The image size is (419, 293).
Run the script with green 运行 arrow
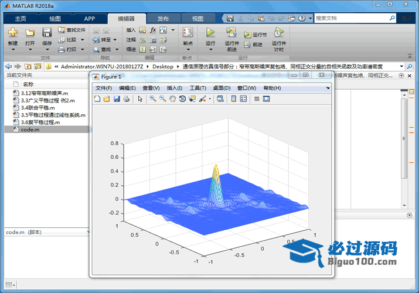[210, 32]
